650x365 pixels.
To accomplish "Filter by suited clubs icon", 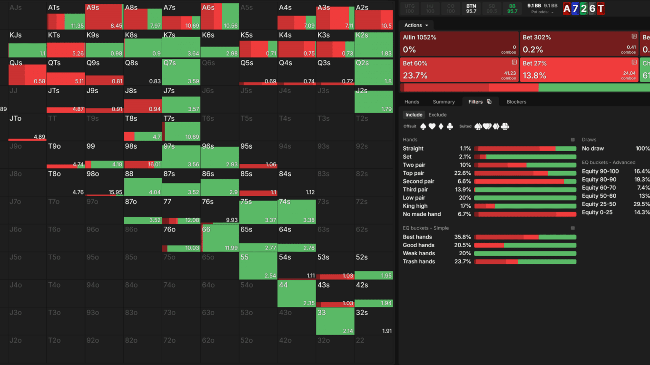I will 505,126.
